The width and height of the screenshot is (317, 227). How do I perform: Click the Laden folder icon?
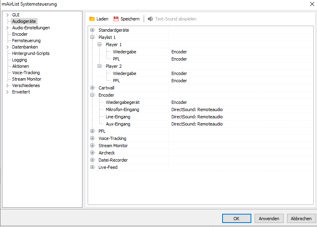click(92, 19)
